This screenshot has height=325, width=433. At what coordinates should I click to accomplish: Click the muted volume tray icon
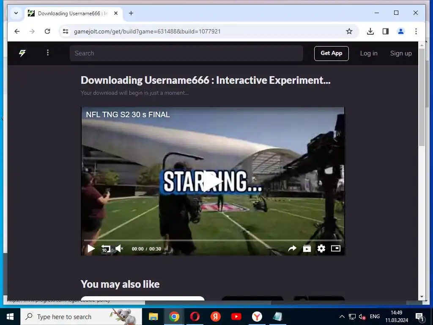click(362, 317)
